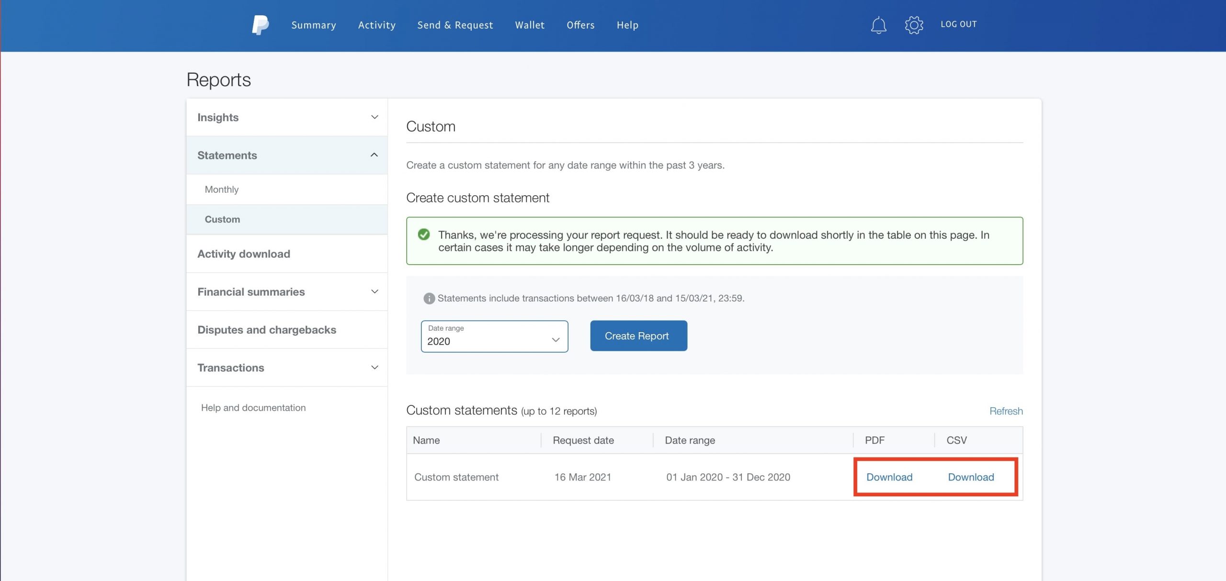Collapse the Statements section

[375, 155]
